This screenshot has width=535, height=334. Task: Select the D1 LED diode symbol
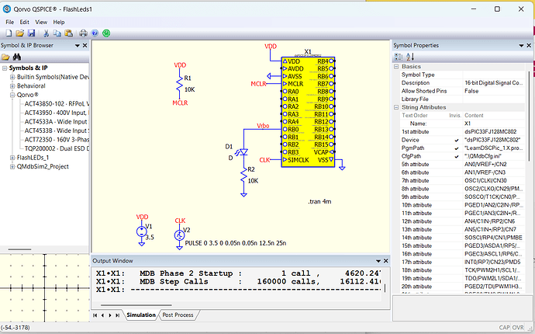[243, 152]
